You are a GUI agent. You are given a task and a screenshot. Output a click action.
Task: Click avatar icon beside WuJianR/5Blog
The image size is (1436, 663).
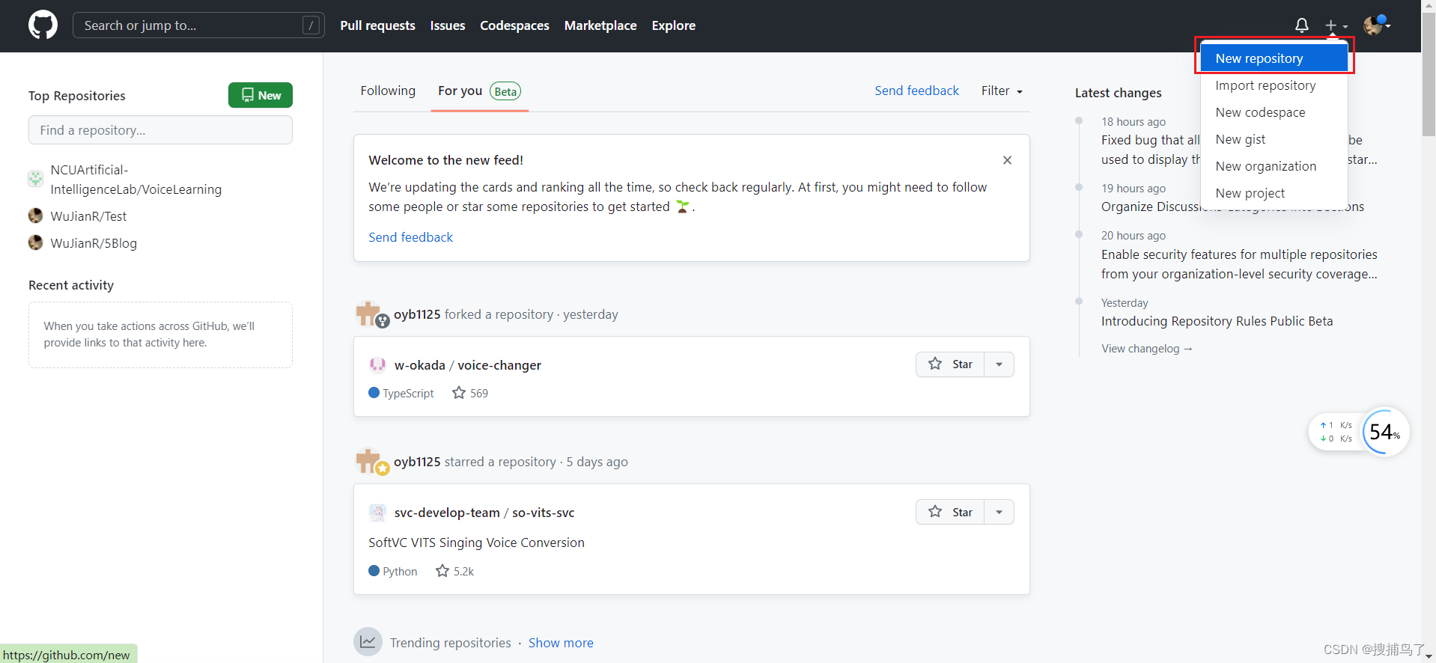click(35, 242)
